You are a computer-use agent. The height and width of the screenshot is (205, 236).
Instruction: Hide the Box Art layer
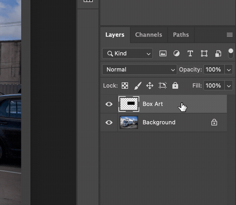pos(109,104)
